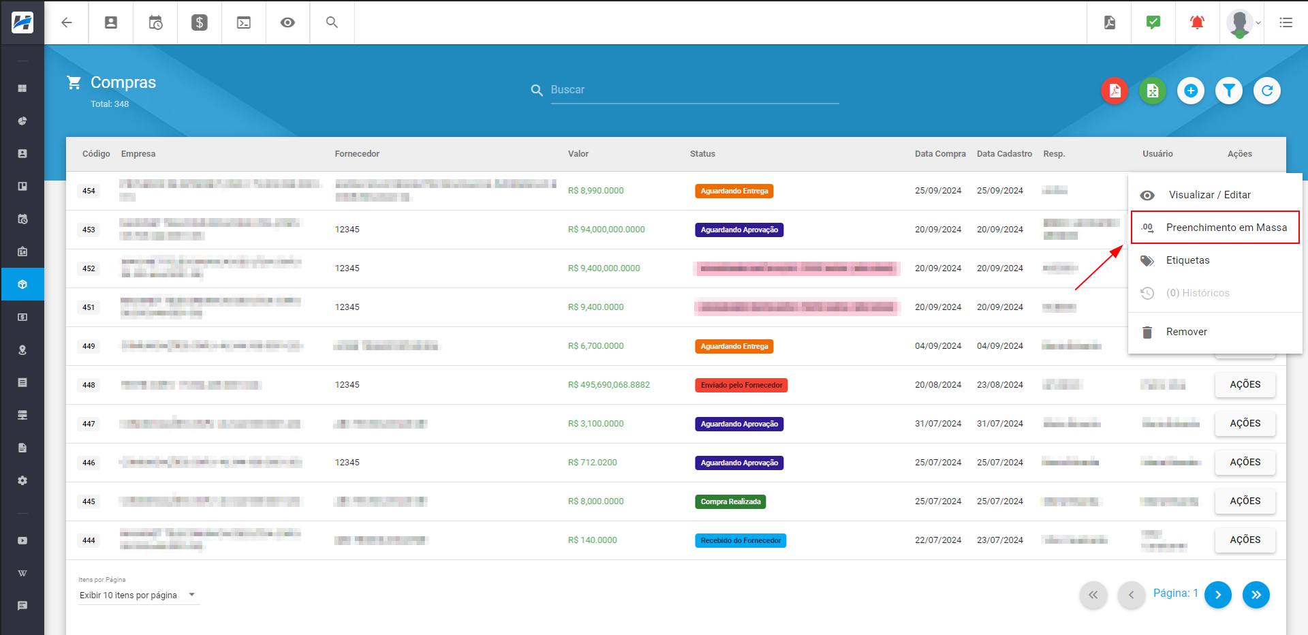Image resolution: width=1308 pixels, height=635 pixels.
Task: Select Preenchimento em Massa menu entry
Action: (1215, 228)
